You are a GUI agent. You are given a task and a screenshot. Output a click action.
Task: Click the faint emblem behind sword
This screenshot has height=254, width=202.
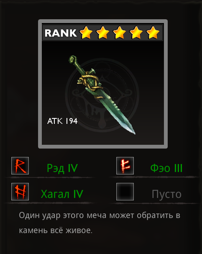coord(102,95)
